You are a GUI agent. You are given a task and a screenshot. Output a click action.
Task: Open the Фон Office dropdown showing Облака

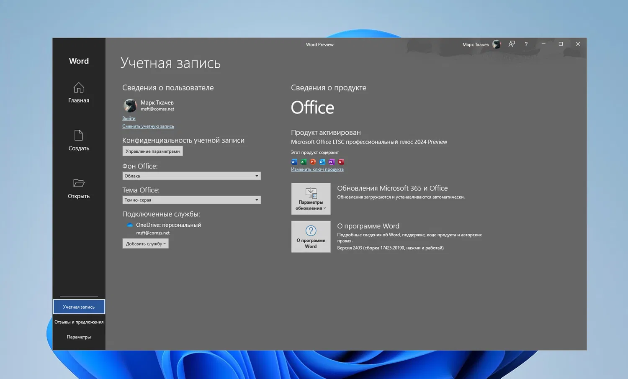coord(191,176)
